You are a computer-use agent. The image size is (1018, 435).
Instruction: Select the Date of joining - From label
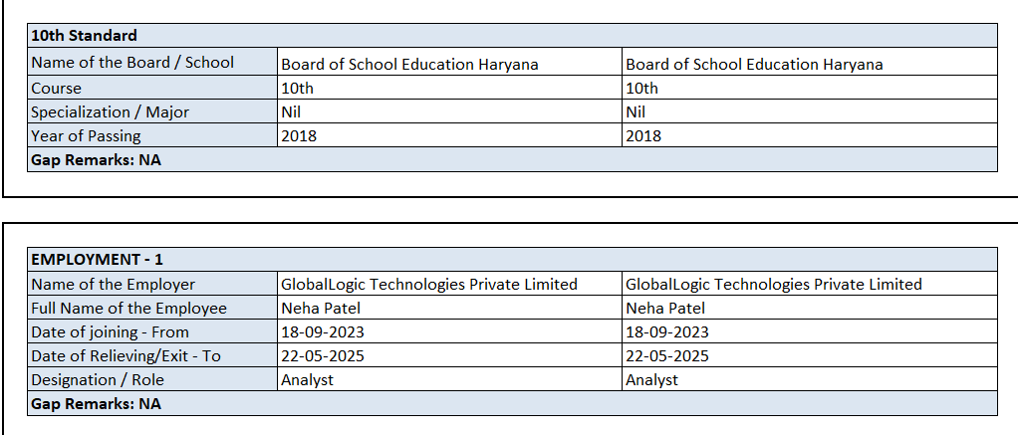(x=110, y=331)
